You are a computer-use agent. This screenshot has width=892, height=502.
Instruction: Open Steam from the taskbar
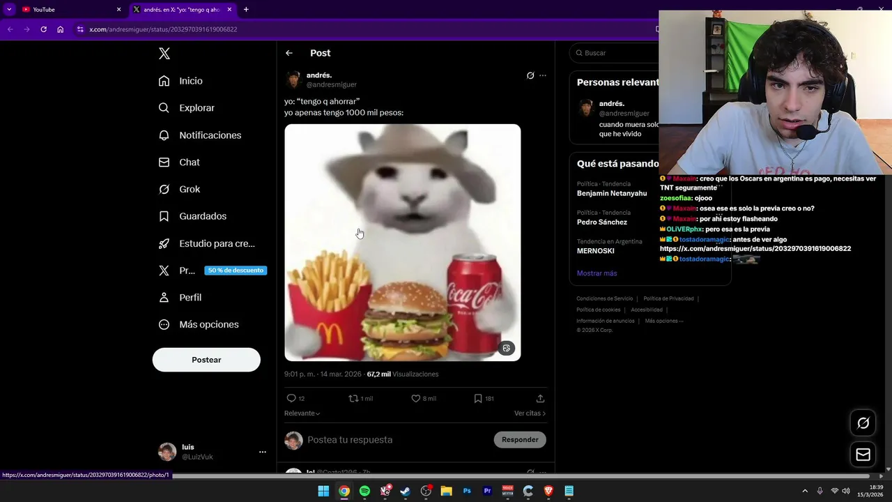pos(406,491)
